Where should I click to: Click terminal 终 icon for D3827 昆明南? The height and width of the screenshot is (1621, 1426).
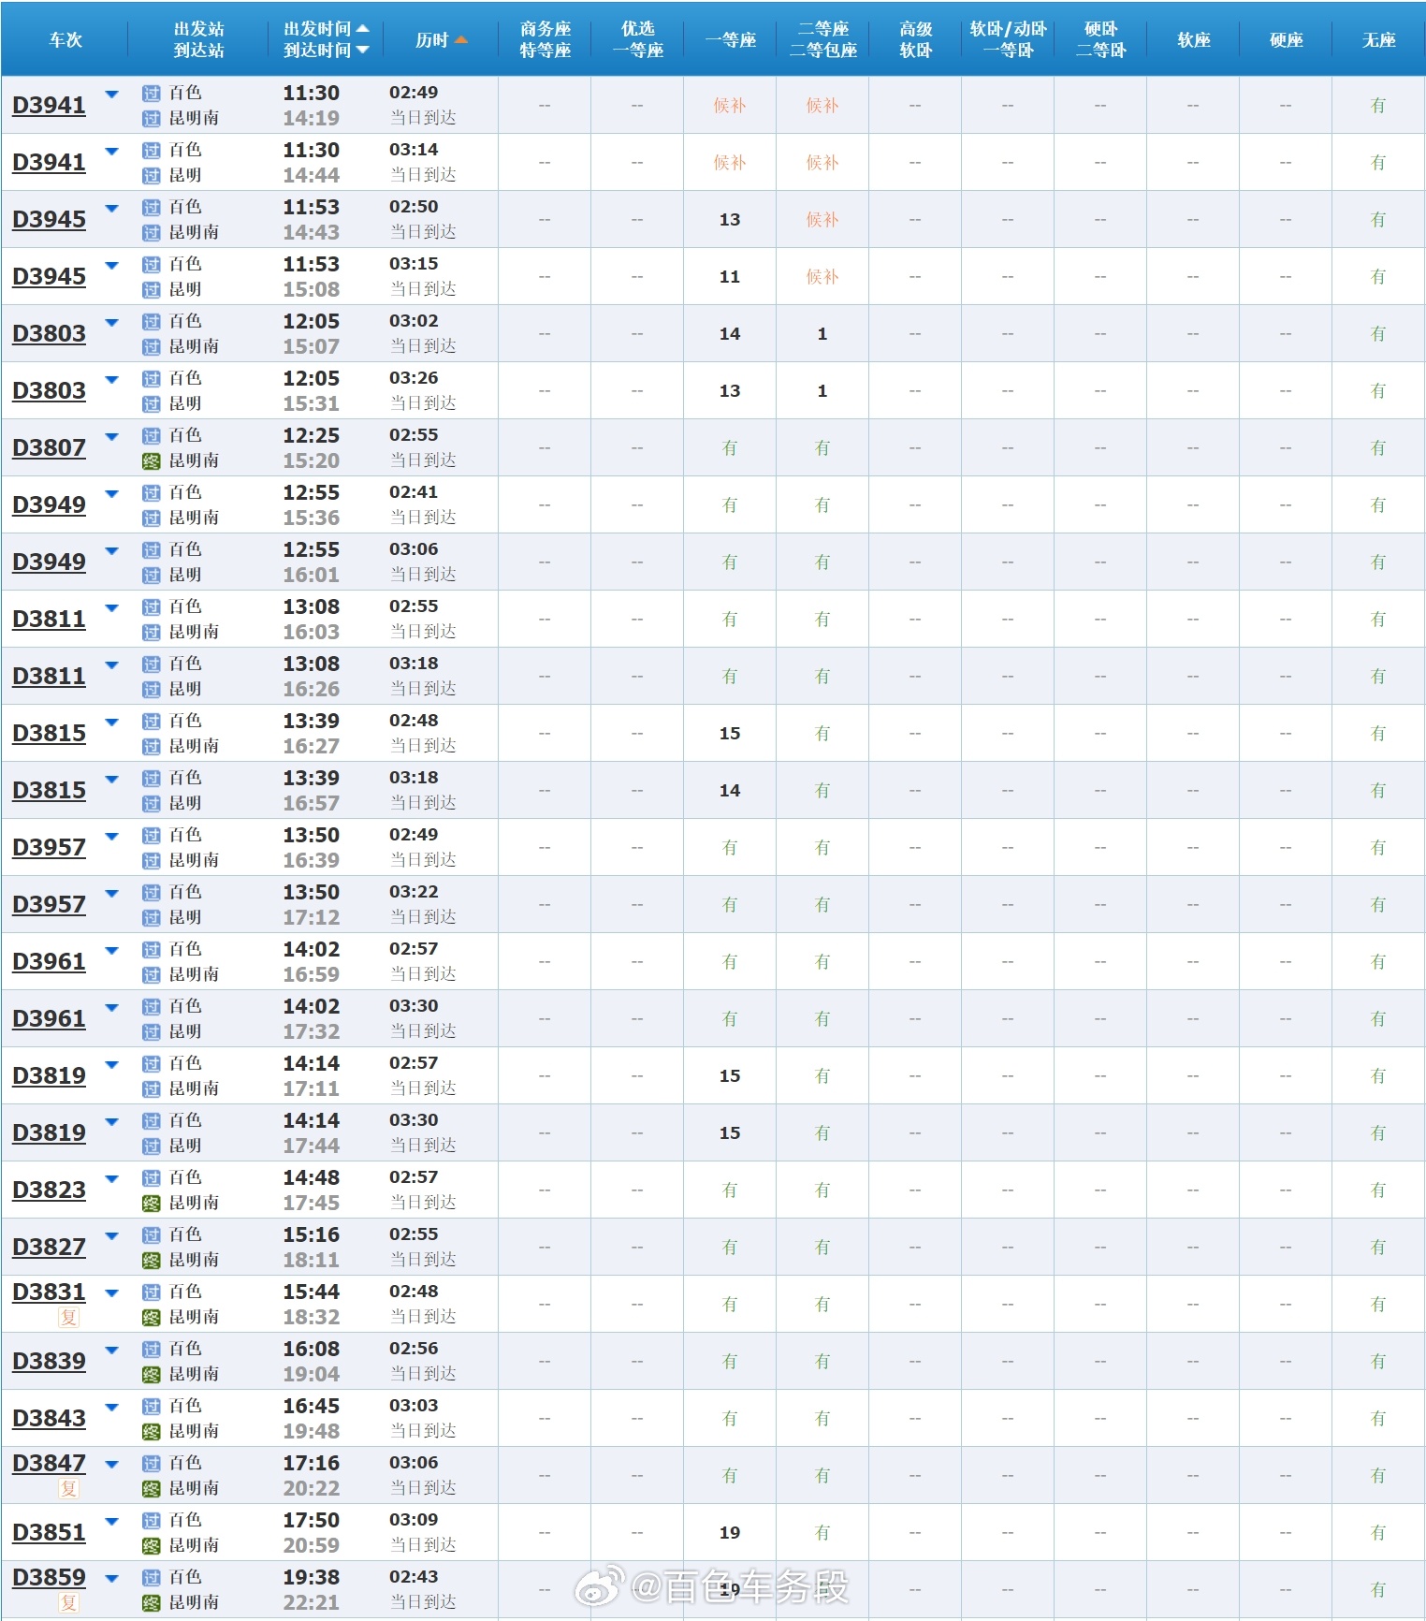coord(152,1261)
